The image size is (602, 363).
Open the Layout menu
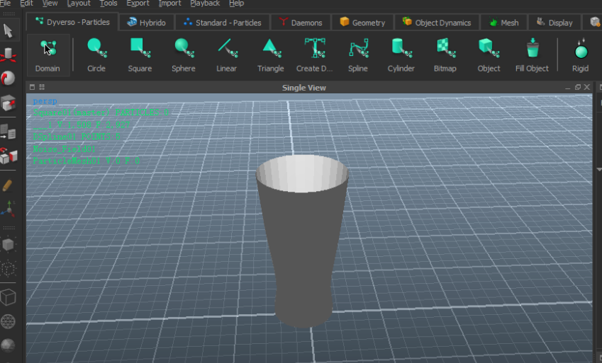point(78,4)
